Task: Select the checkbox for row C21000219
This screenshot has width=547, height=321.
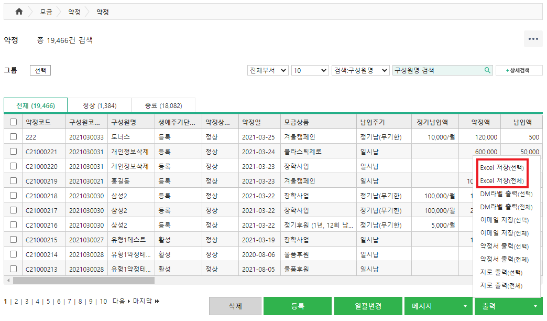Action: pyautogui.click(x=13, y=181)
